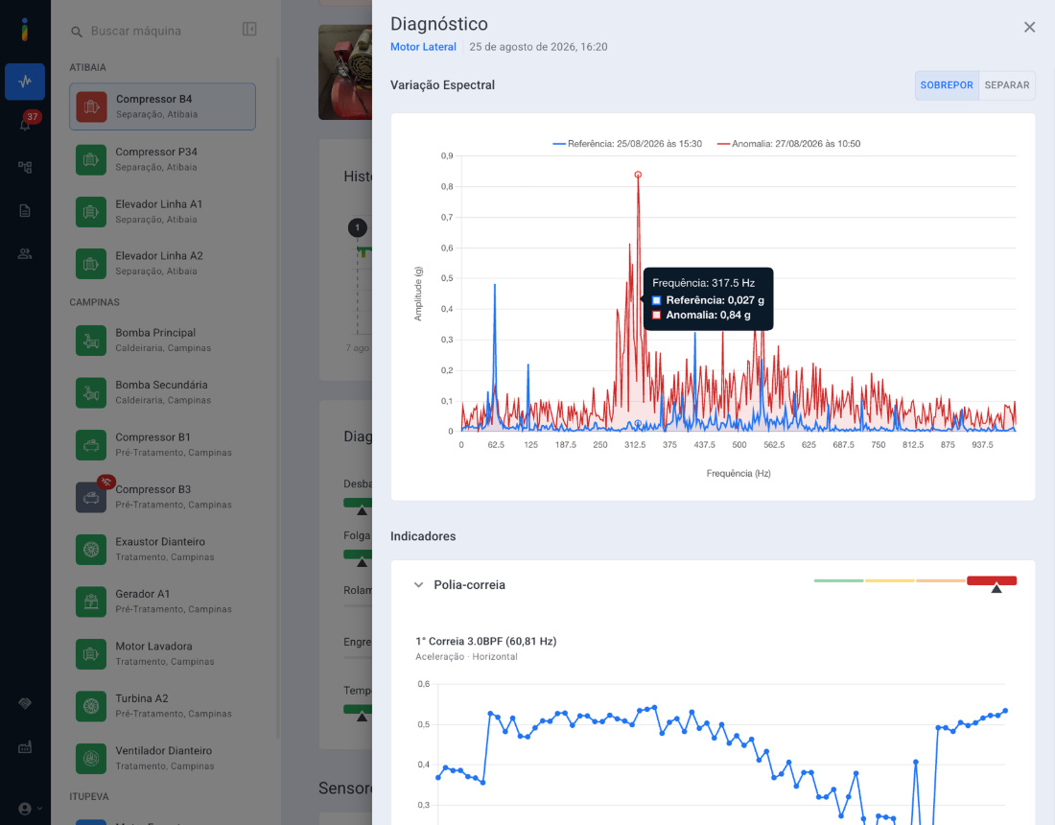Close the Diagnóstico panel
Screen dimensions: 1055x825
pos(1029,27)
